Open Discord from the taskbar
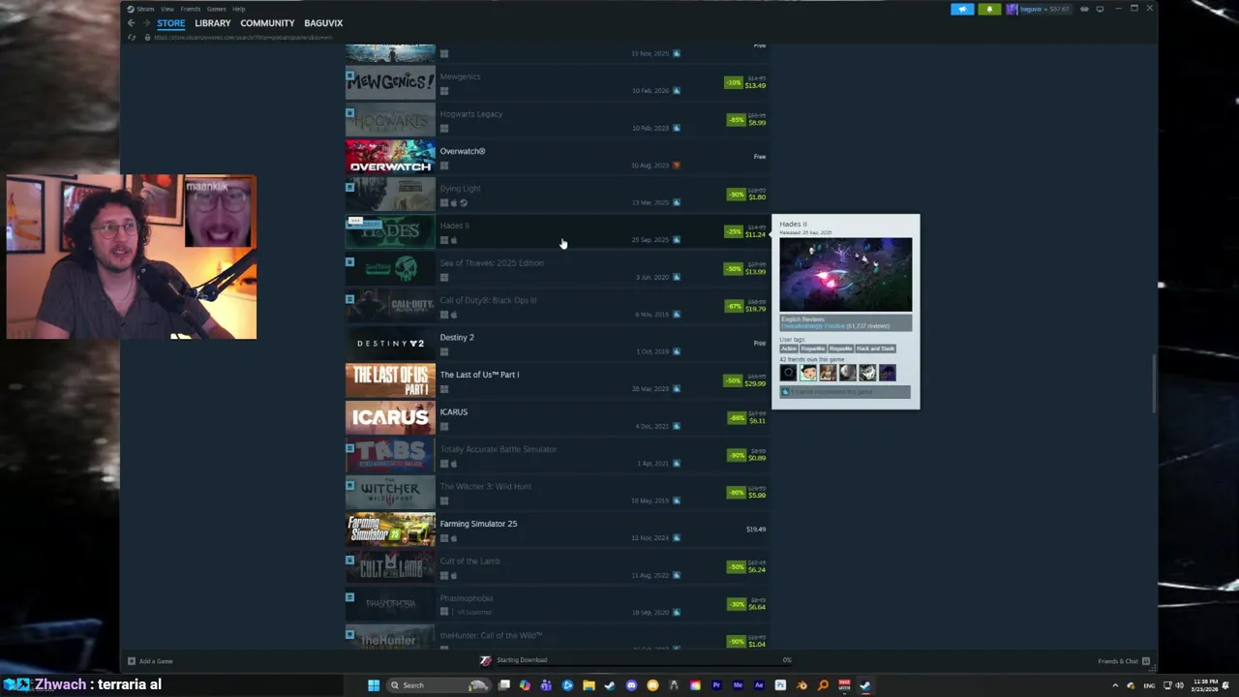Screen dimensions: 1239x697 point(631,685)
